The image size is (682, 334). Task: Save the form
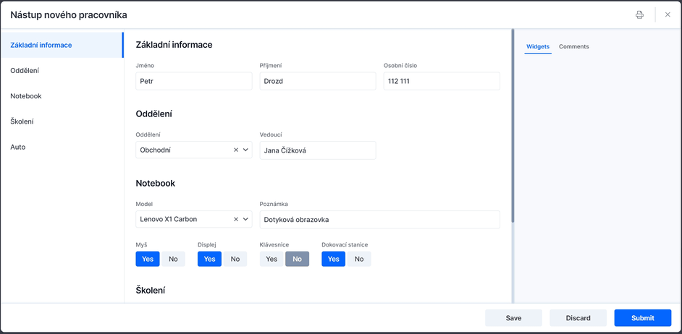pyautogui.click(x=514, y=318)
